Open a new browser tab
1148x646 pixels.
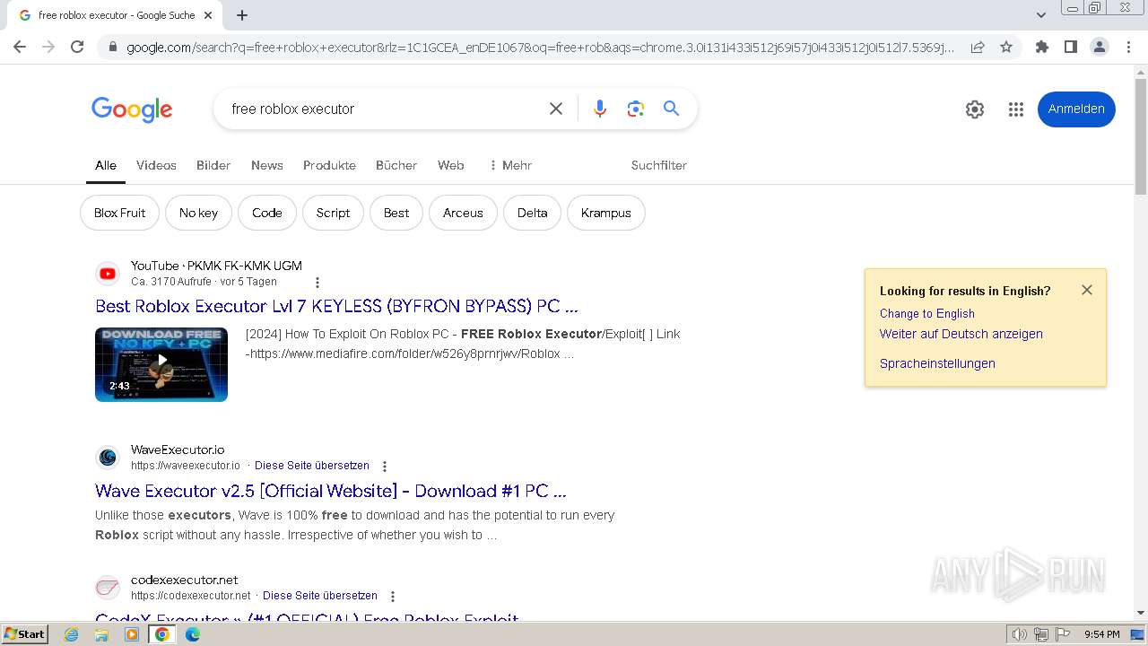point(242,15)
